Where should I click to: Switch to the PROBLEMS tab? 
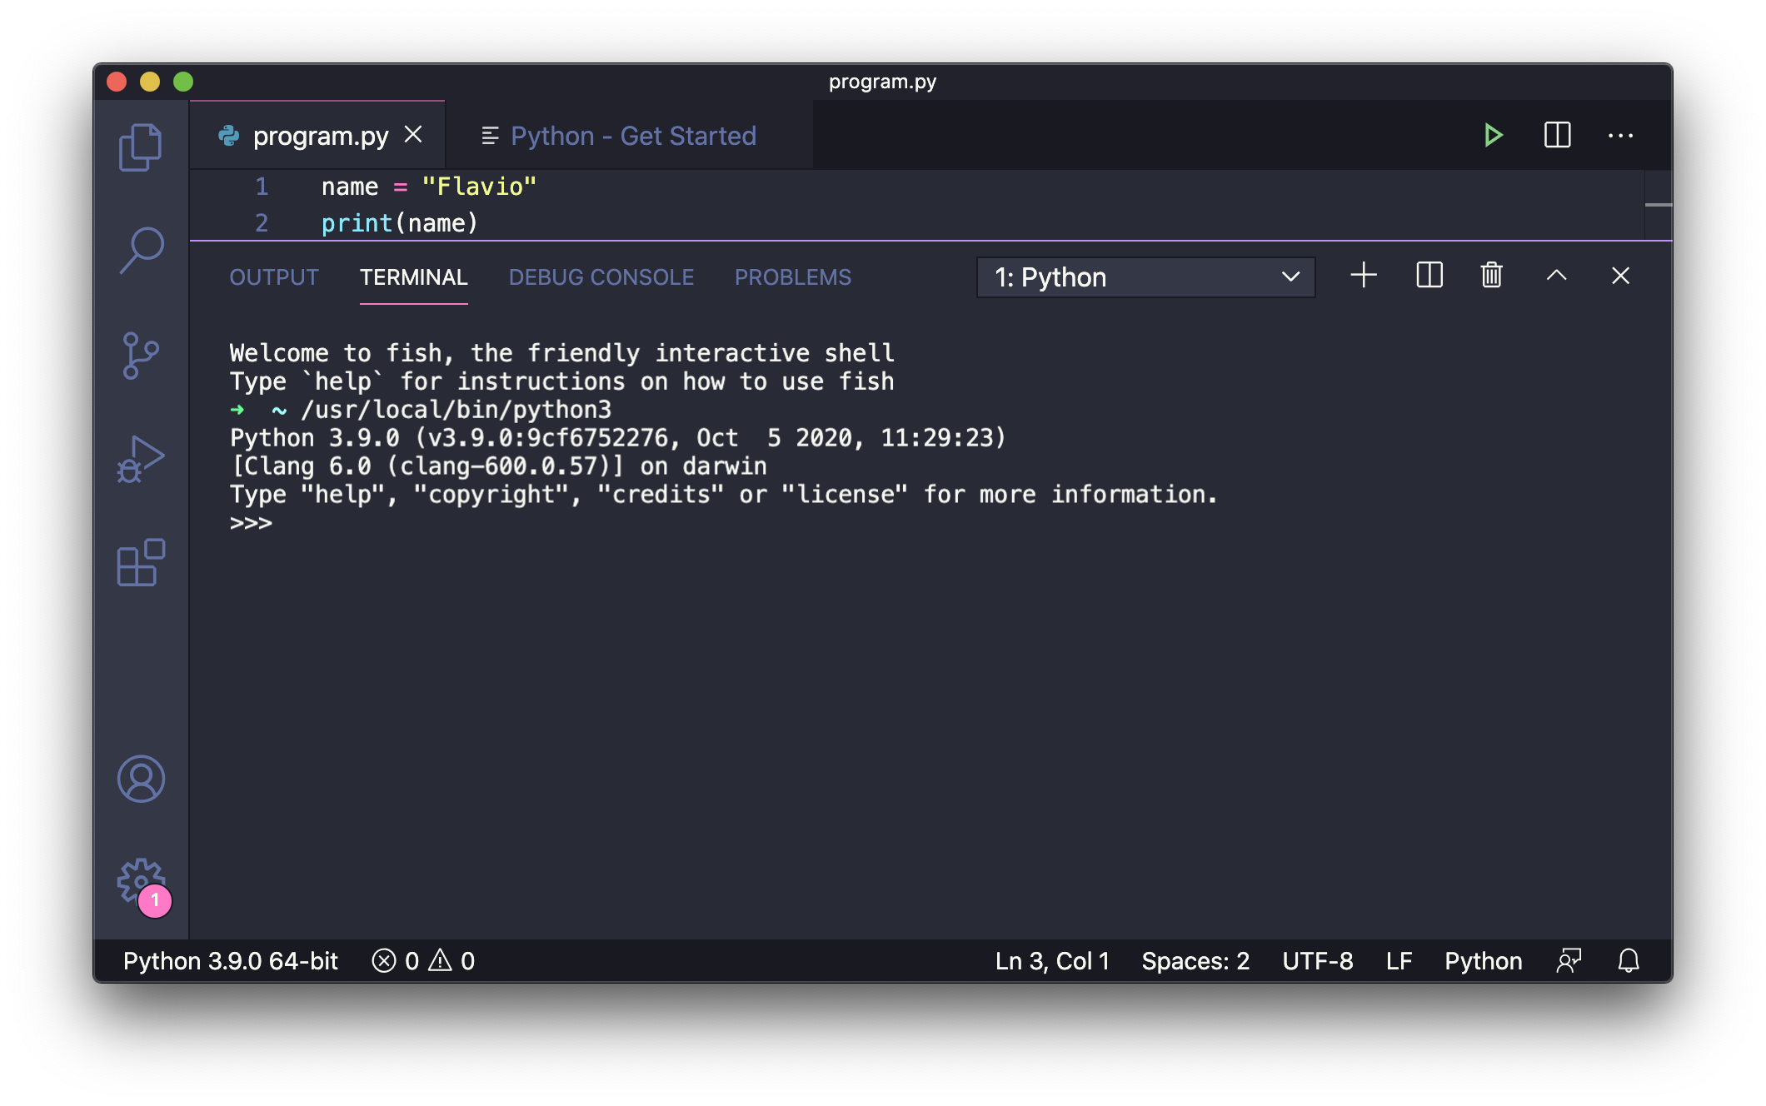pos(794,276)
